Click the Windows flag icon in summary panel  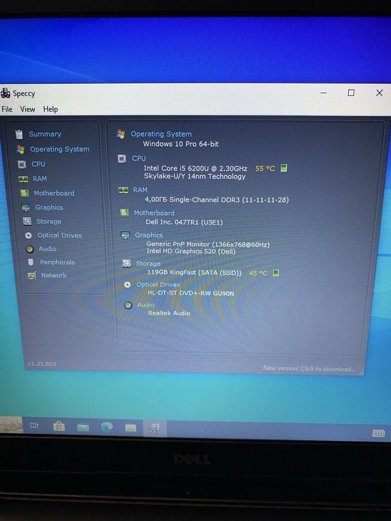click(x=121, y=134)
